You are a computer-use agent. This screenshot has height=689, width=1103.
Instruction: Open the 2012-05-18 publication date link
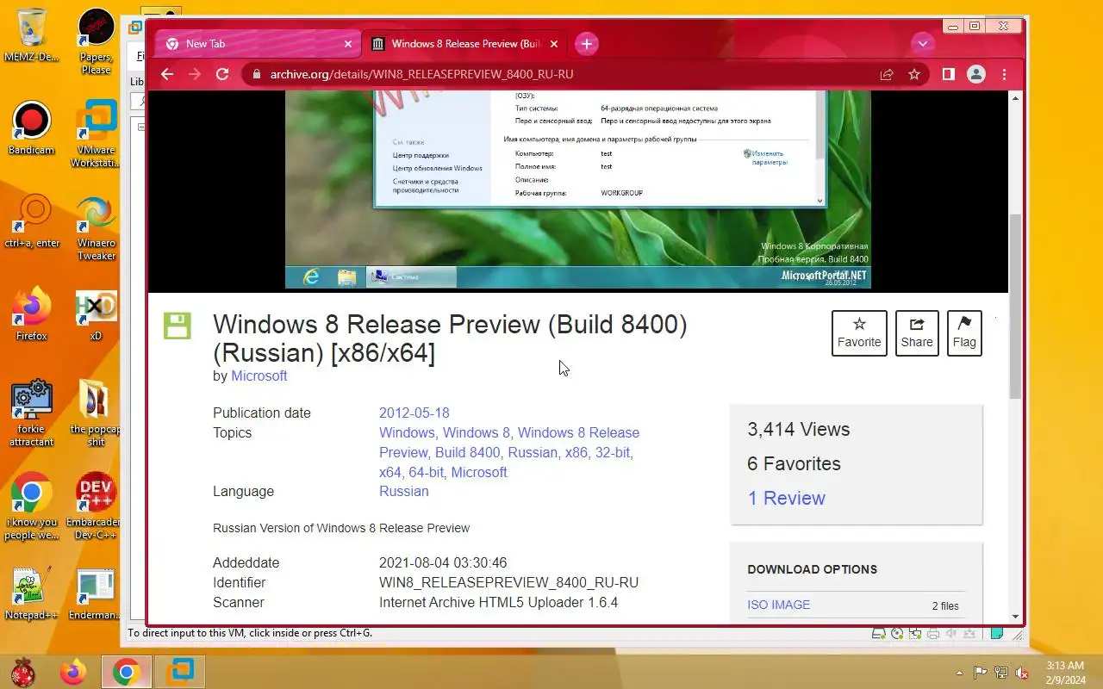[x=414, y=413]
